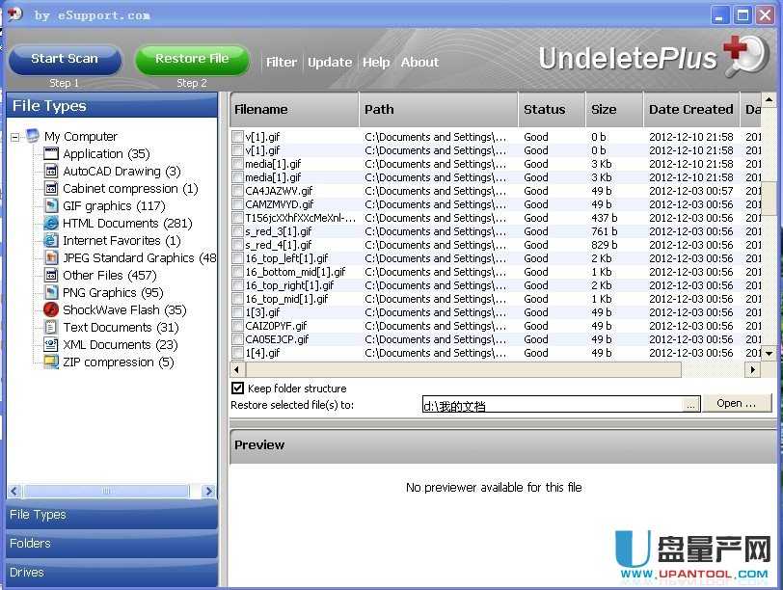
Task: Click the file list scroll down arrow
Action: (769, 353)
